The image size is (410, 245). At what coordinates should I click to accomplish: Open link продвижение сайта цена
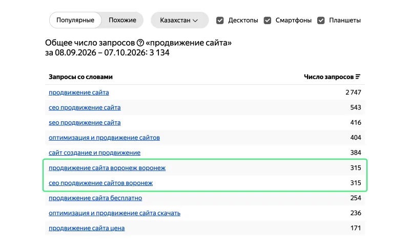pos(87,228)
